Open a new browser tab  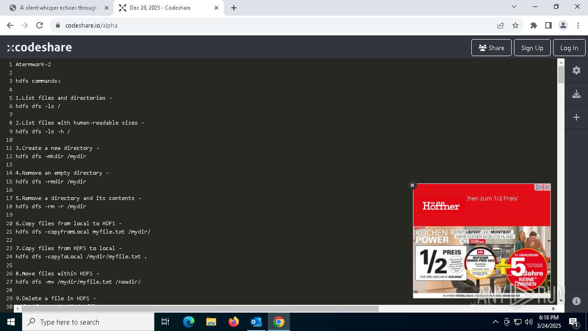(234, 8)
